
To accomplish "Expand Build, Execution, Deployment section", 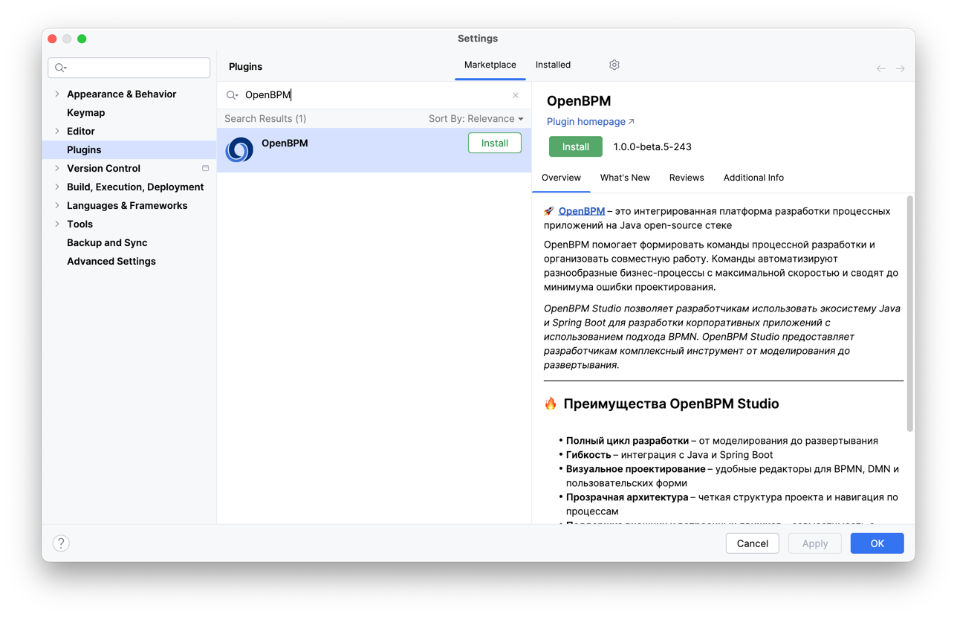I will pos(57,187).
